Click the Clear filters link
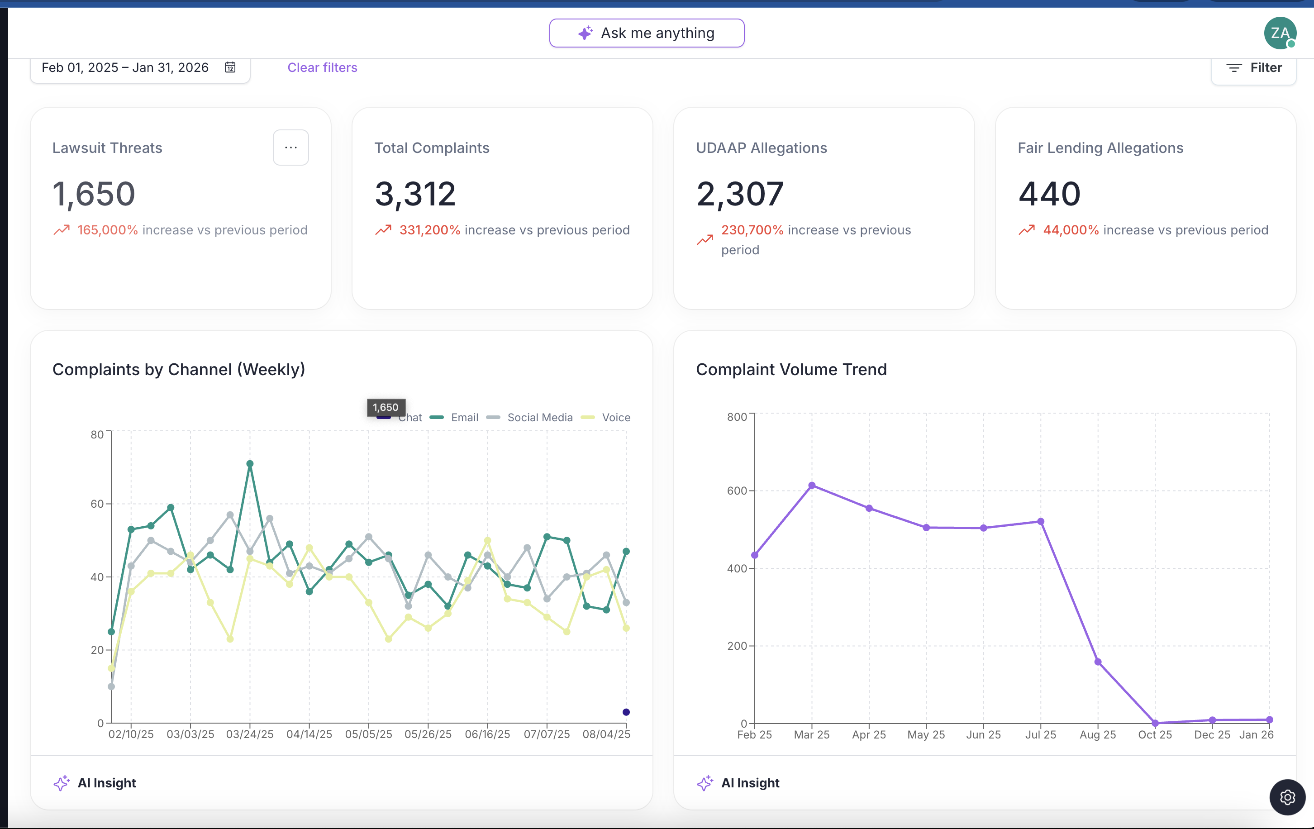The width and height of the screenshot is (1314, 829). pos(322,67)
